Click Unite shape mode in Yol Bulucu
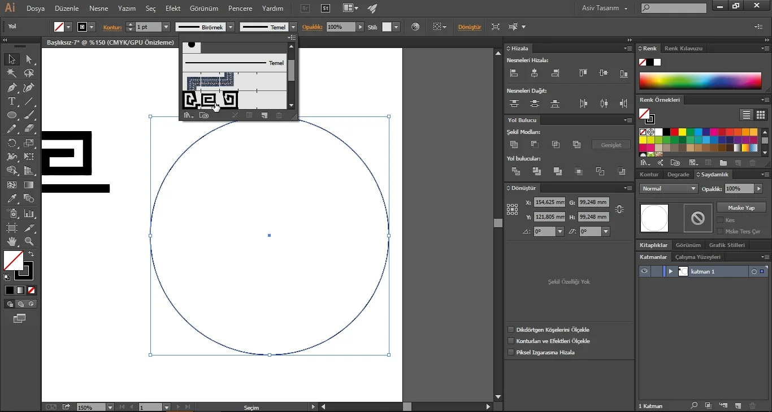This screenshot has height=412, width=772. 514,145
